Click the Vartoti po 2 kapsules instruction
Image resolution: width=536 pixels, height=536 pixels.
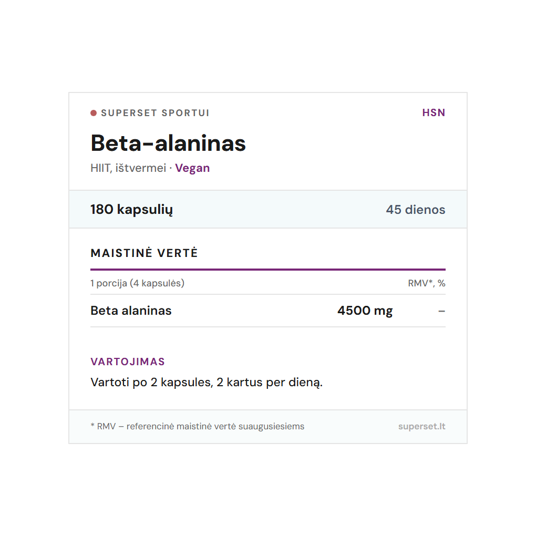click(x=207, y=382)
